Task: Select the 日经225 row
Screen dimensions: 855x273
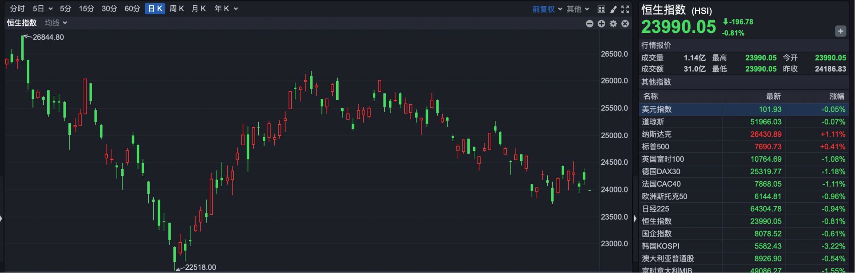Action: (x=744, y=209)
